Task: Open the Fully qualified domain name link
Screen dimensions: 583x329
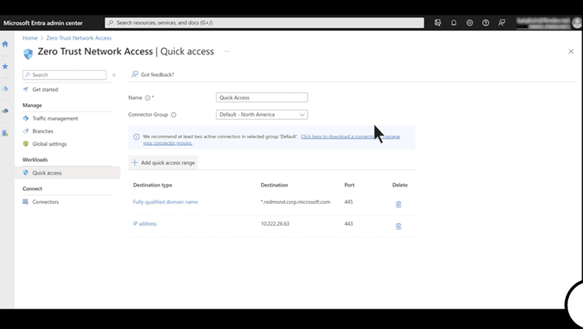Action: pos(166,202)
